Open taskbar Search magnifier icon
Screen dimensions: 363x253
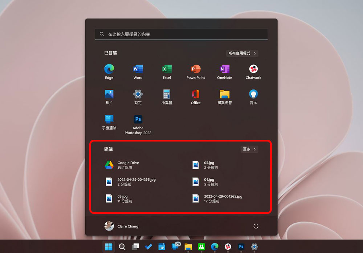pos(122,247)
